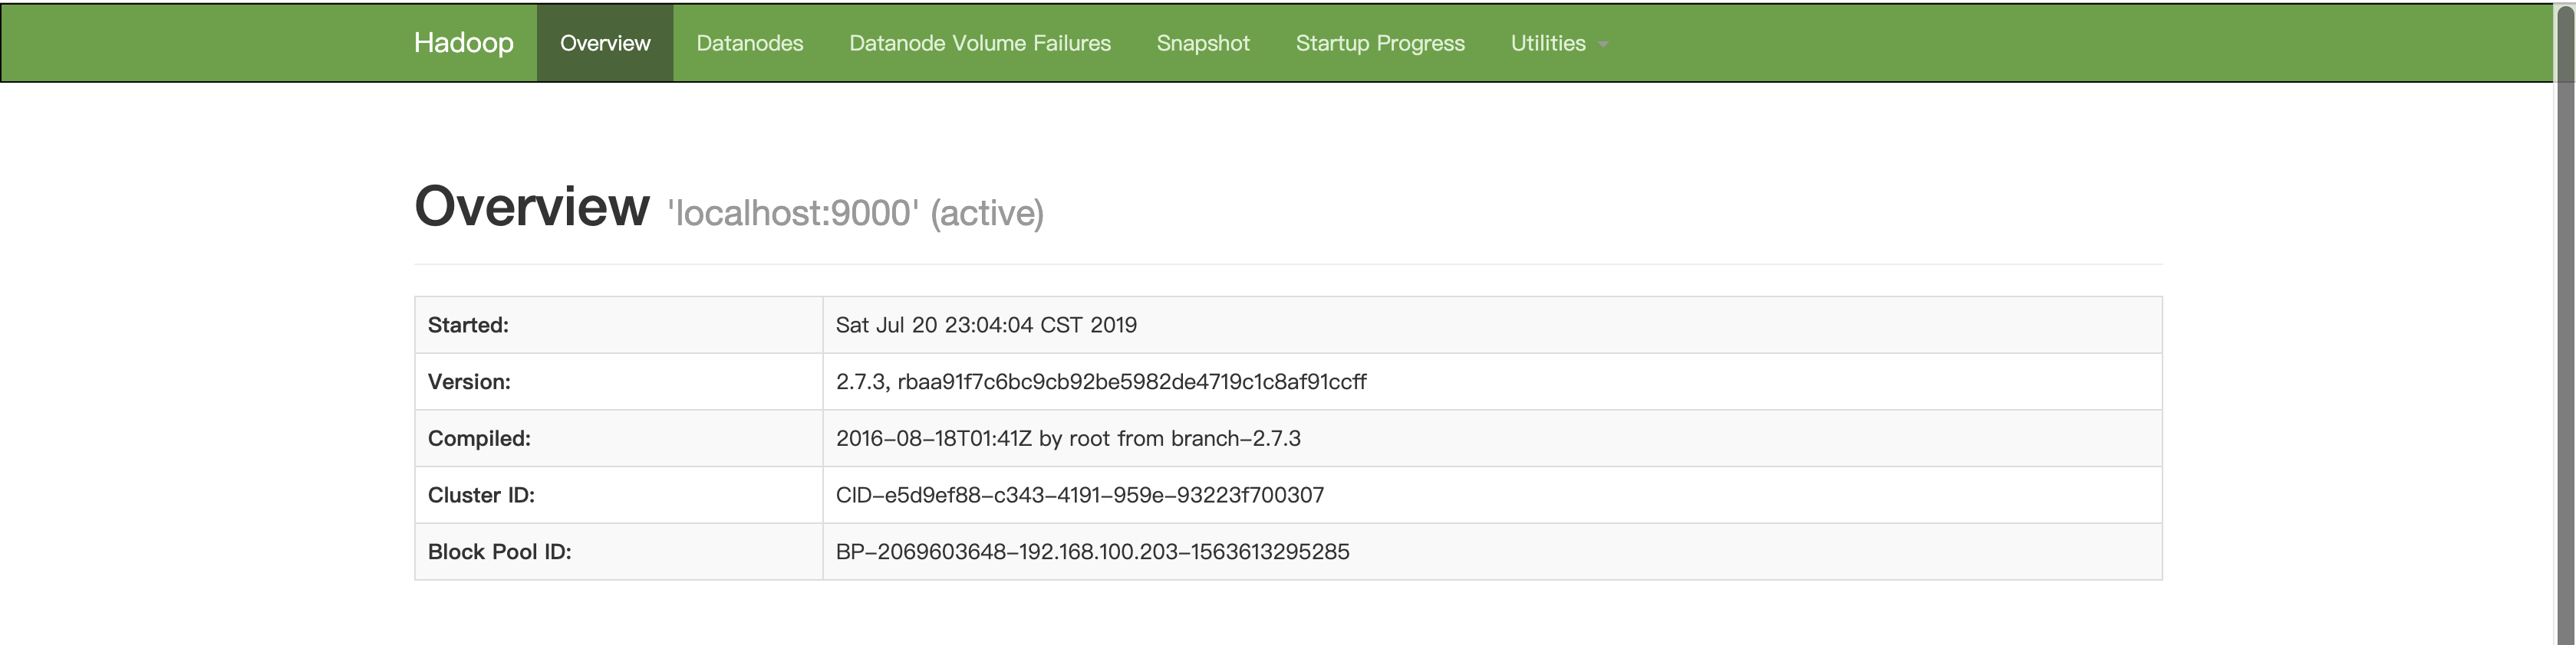Click the Cluster ID: label cell
The height and width of the screenshot is (645, 2576).
pyautogui.click(x=619, y=495)
